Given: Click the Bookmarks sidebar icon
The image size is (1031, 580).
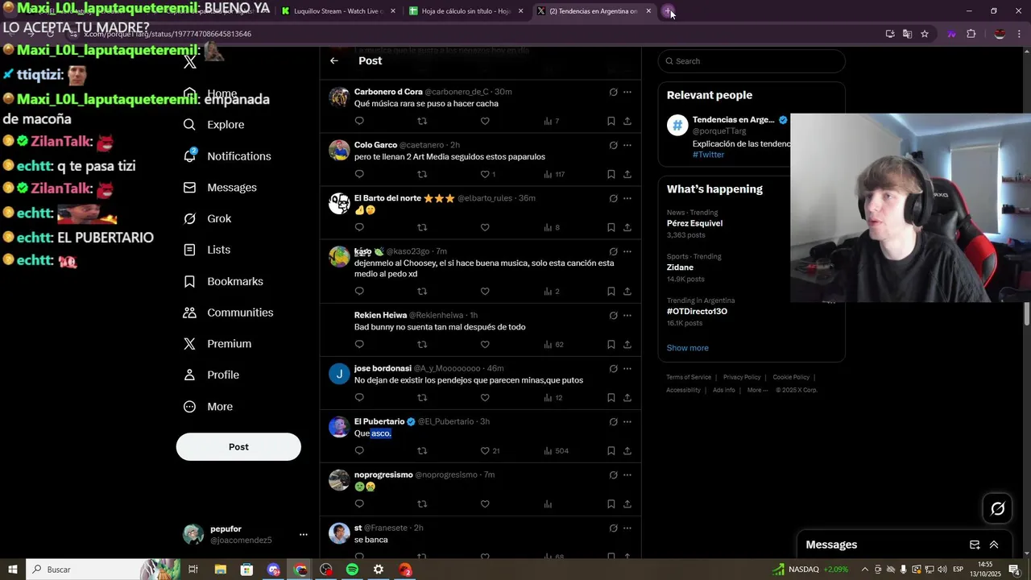Looking at the screenshot, I should [x=190, y=281].
